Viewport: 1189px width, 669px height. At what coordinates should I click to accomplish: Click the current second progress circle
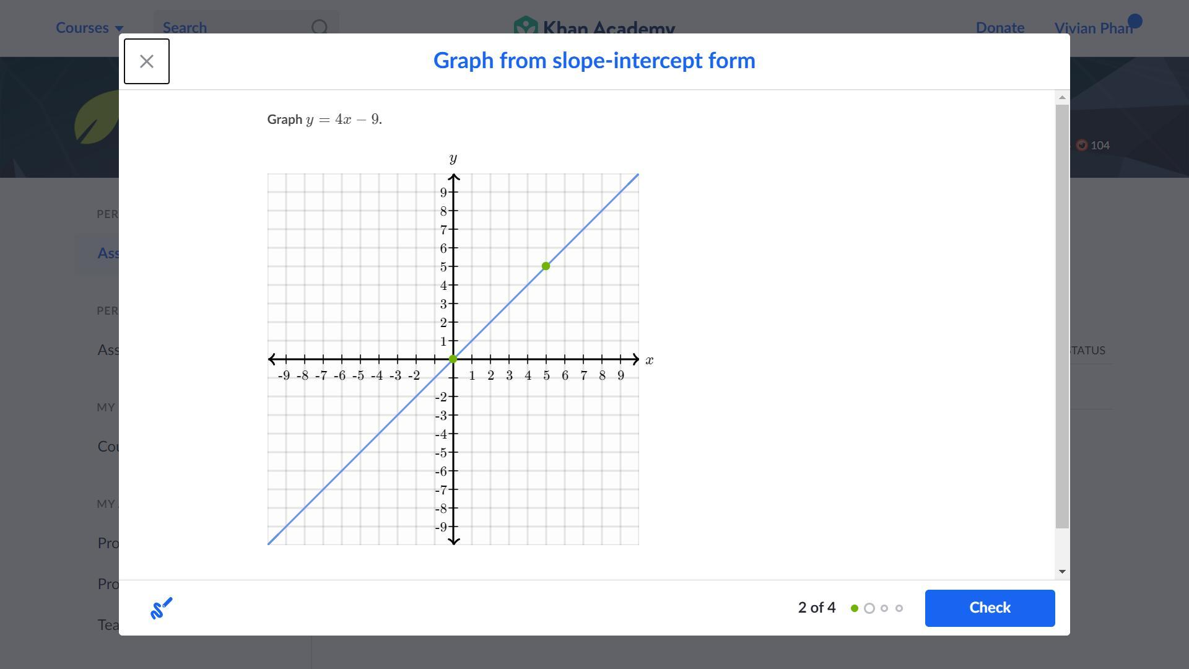click(869, 608)
